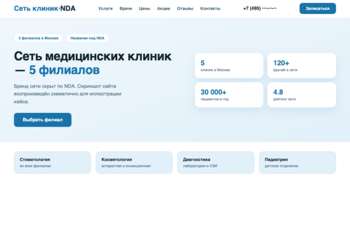This screenshot has width=350, height=231.
Task: Go to the Врачи section
Action: pos(126,8)
